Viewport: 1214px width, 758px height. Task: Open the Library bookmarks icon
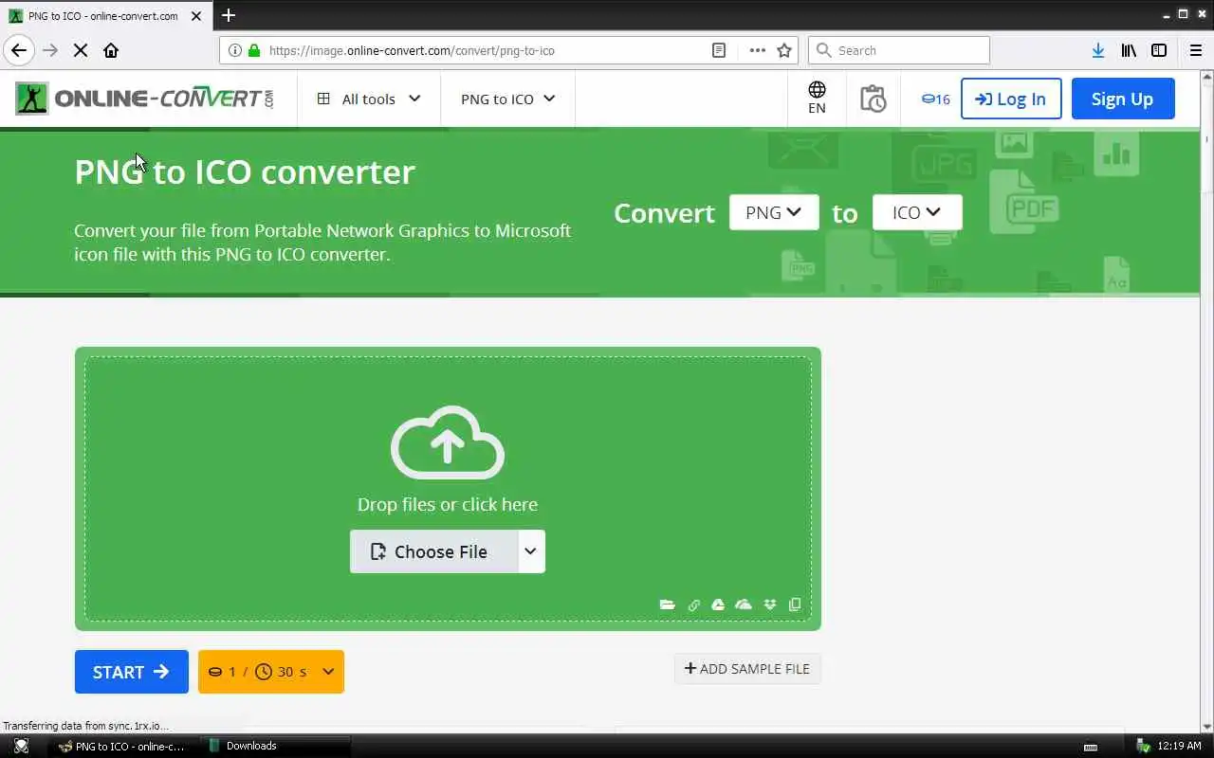(1129, 50)
